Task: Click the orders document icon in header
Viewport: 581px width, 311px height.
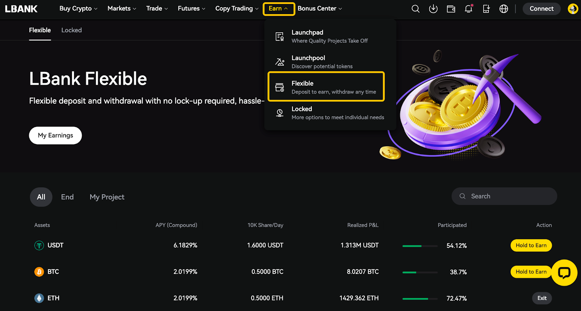Action: pyautogui.click(x=486, y=9)
